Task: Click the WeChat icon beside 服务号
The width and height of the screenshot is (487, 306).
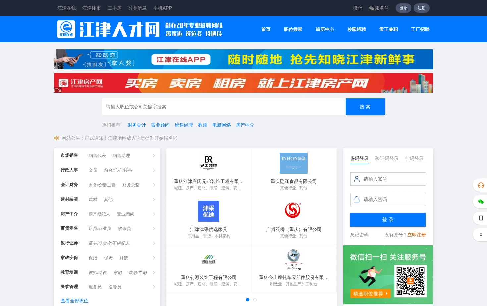Action: click(x=372, y=8)
